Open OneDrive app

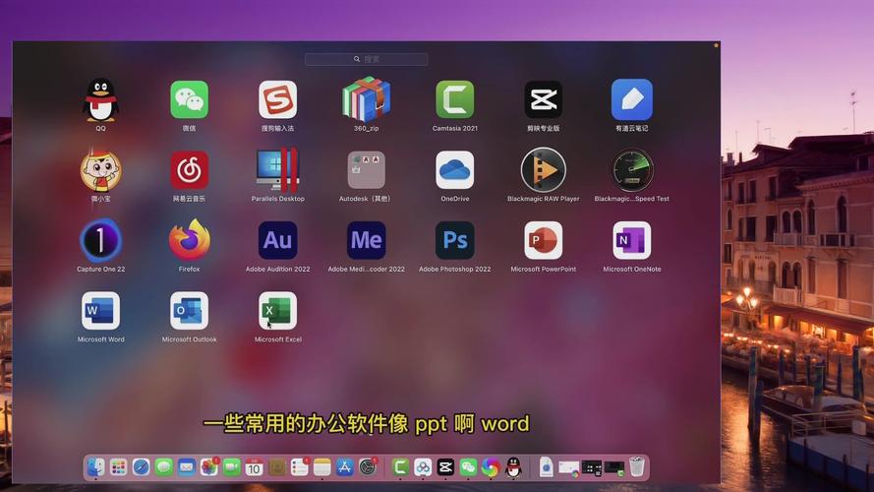pos(455,170)
